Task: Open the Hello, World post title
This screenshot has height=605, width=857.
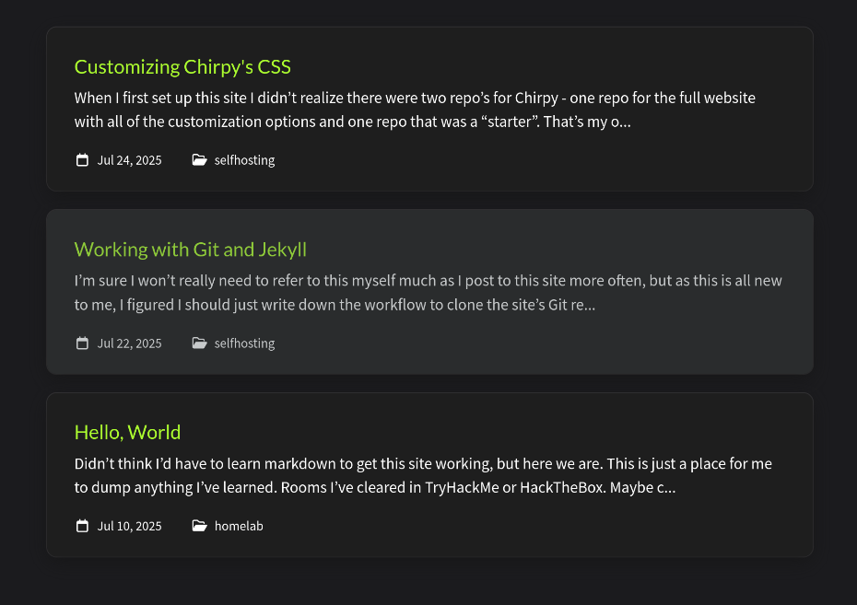Action: point(127,433)
